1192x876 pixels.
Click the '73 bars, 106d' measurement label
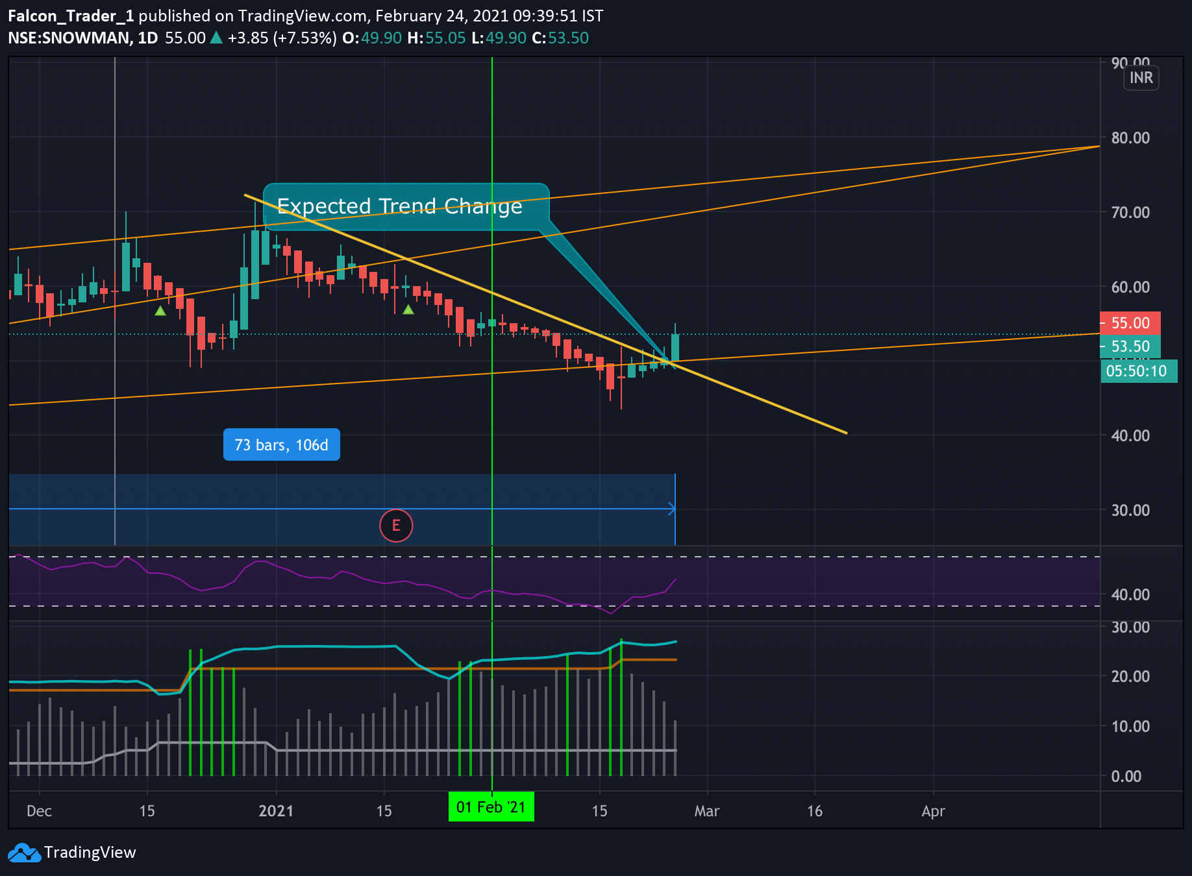(281, 444)
